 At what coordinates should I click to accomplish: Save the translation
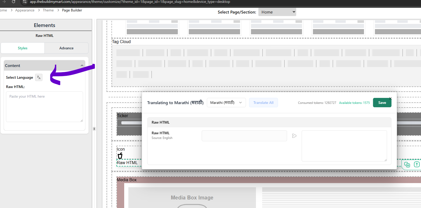(x=382, y=103)
